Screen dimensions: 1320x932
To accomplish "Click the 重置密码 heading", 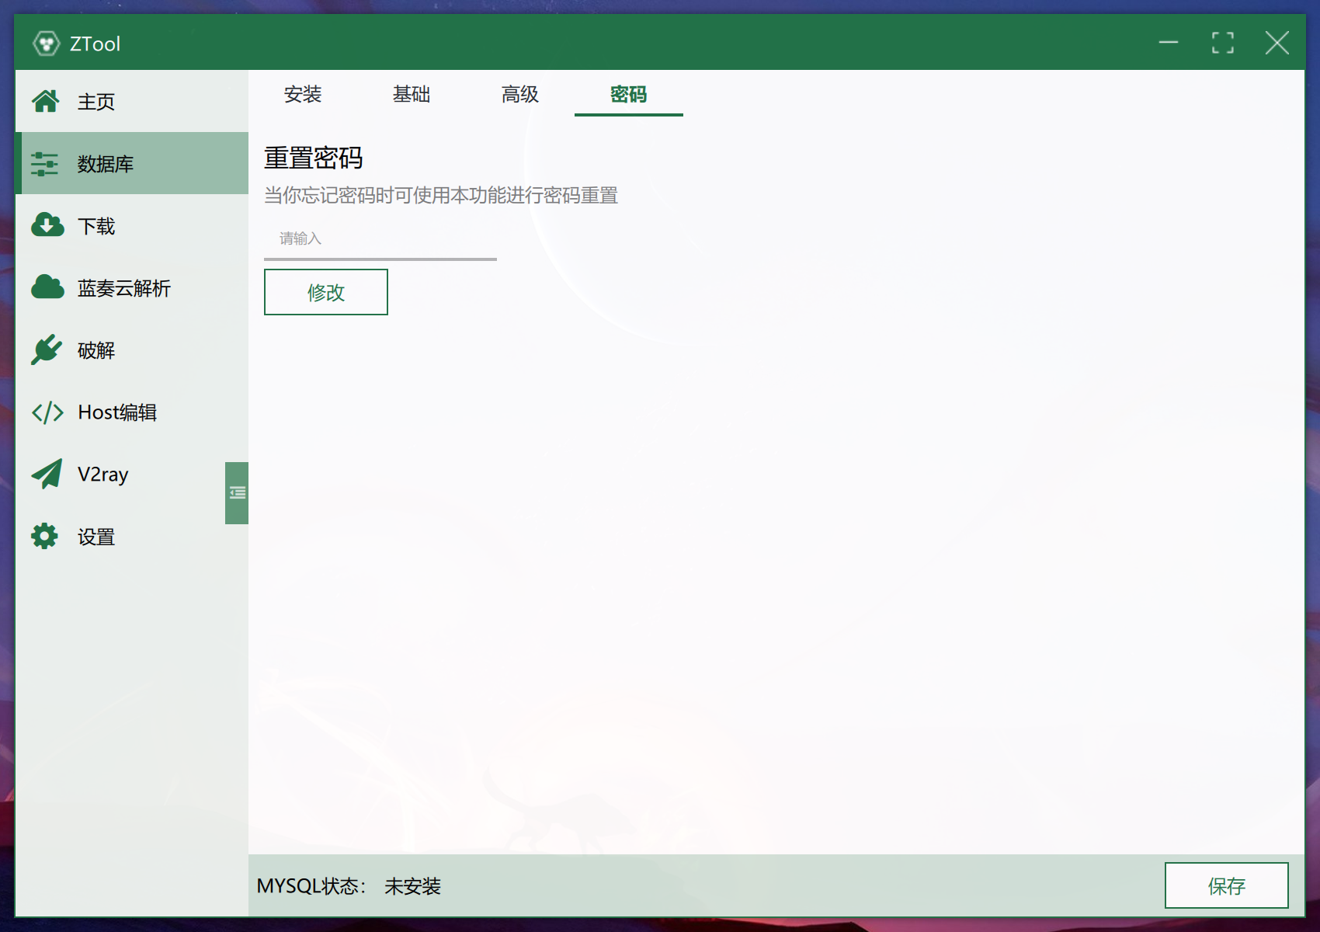I will pyautogui.click(x=314, y=158).
